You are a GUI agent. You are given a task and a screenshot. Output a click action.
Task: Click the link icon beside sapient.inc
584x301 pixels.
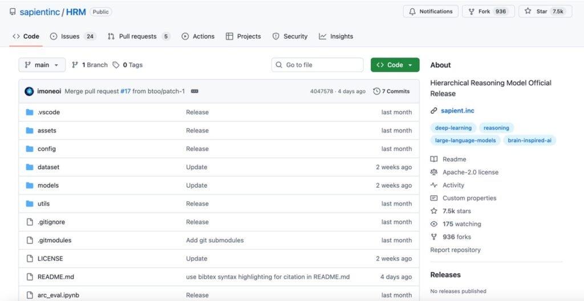434,110
